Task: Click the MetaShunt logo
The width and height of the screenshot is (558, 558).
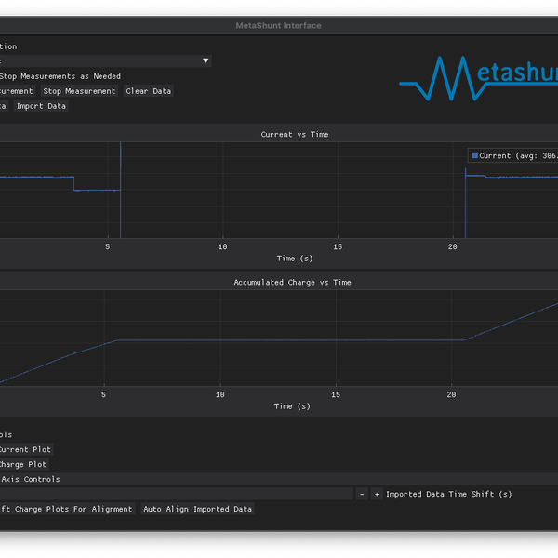Action: (x=478, y=78)
